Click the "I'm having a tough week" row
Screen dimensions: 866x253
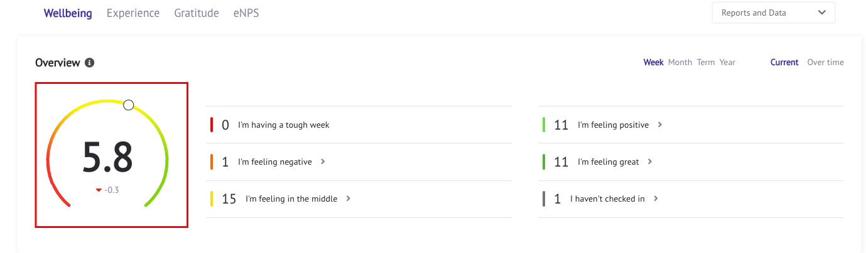tap(359, 125)
